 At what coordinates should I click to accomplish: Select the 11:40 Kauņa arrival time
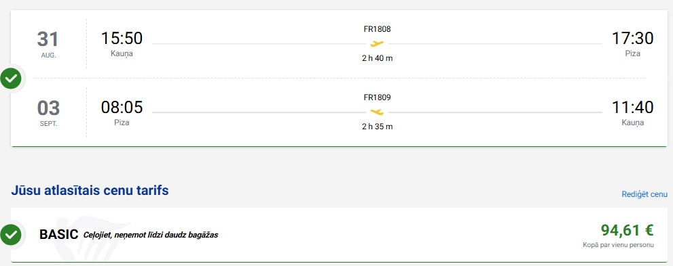coord(633,107)
